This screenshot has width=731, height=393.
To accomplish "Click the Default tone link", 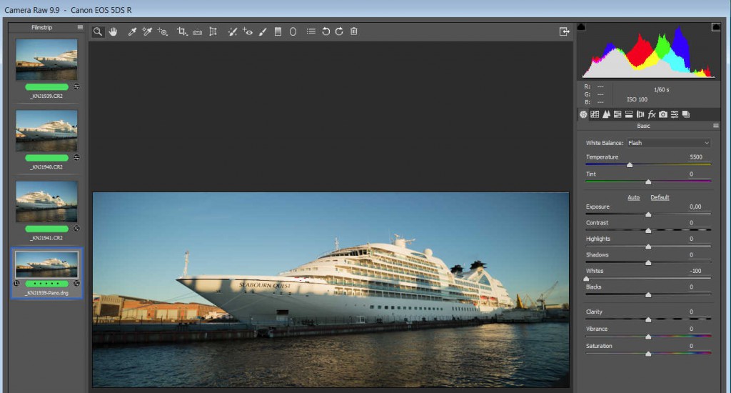I will point(660,197).
